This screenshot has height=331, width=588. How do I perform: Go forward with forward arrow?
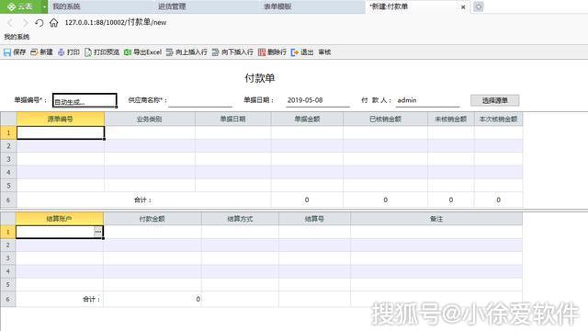[x=25, y=23]
